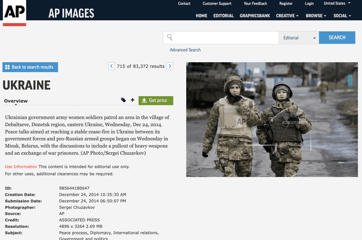Expand the BROWSE menu
362x240 pixels.
tap(316, 16)
